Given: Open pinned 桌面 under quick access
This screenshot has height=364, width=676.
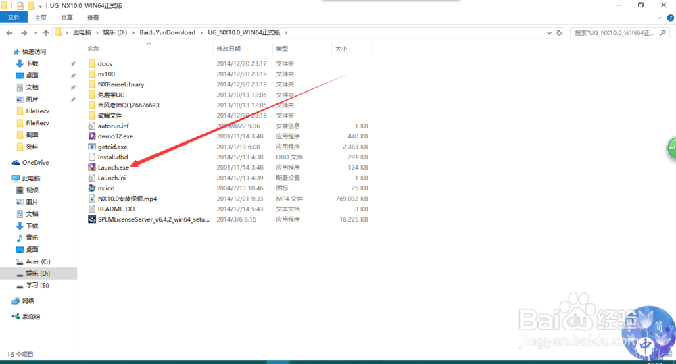Looking at the screenshot, I should click(32, 76).
